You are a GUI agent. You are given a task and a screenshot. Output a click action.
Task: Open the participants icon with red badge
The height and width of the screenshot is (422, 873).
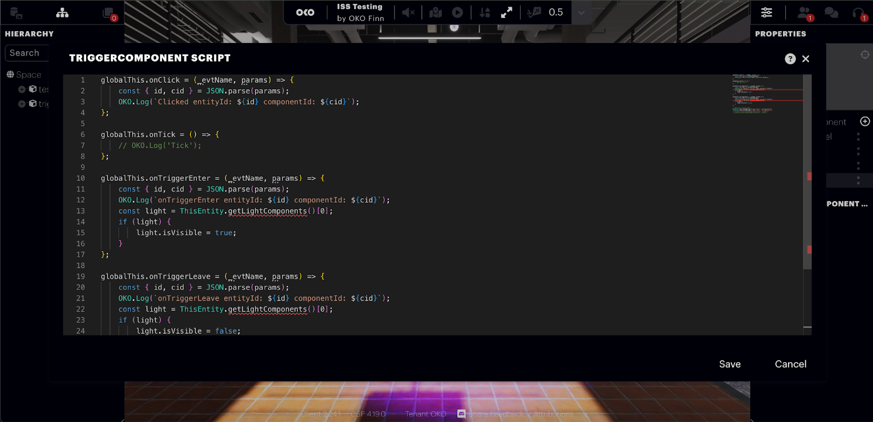804,13
